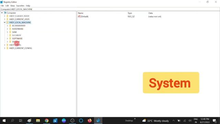Sort by the Type column header

point(130,13)
